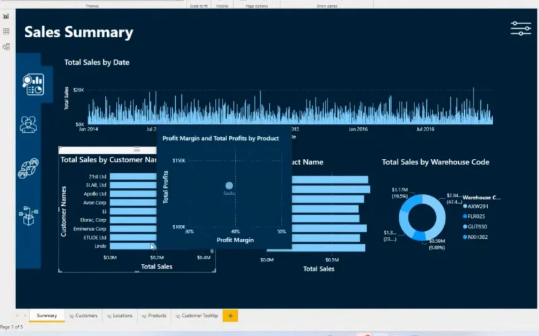Select the Summary page tab

point(46,316)
